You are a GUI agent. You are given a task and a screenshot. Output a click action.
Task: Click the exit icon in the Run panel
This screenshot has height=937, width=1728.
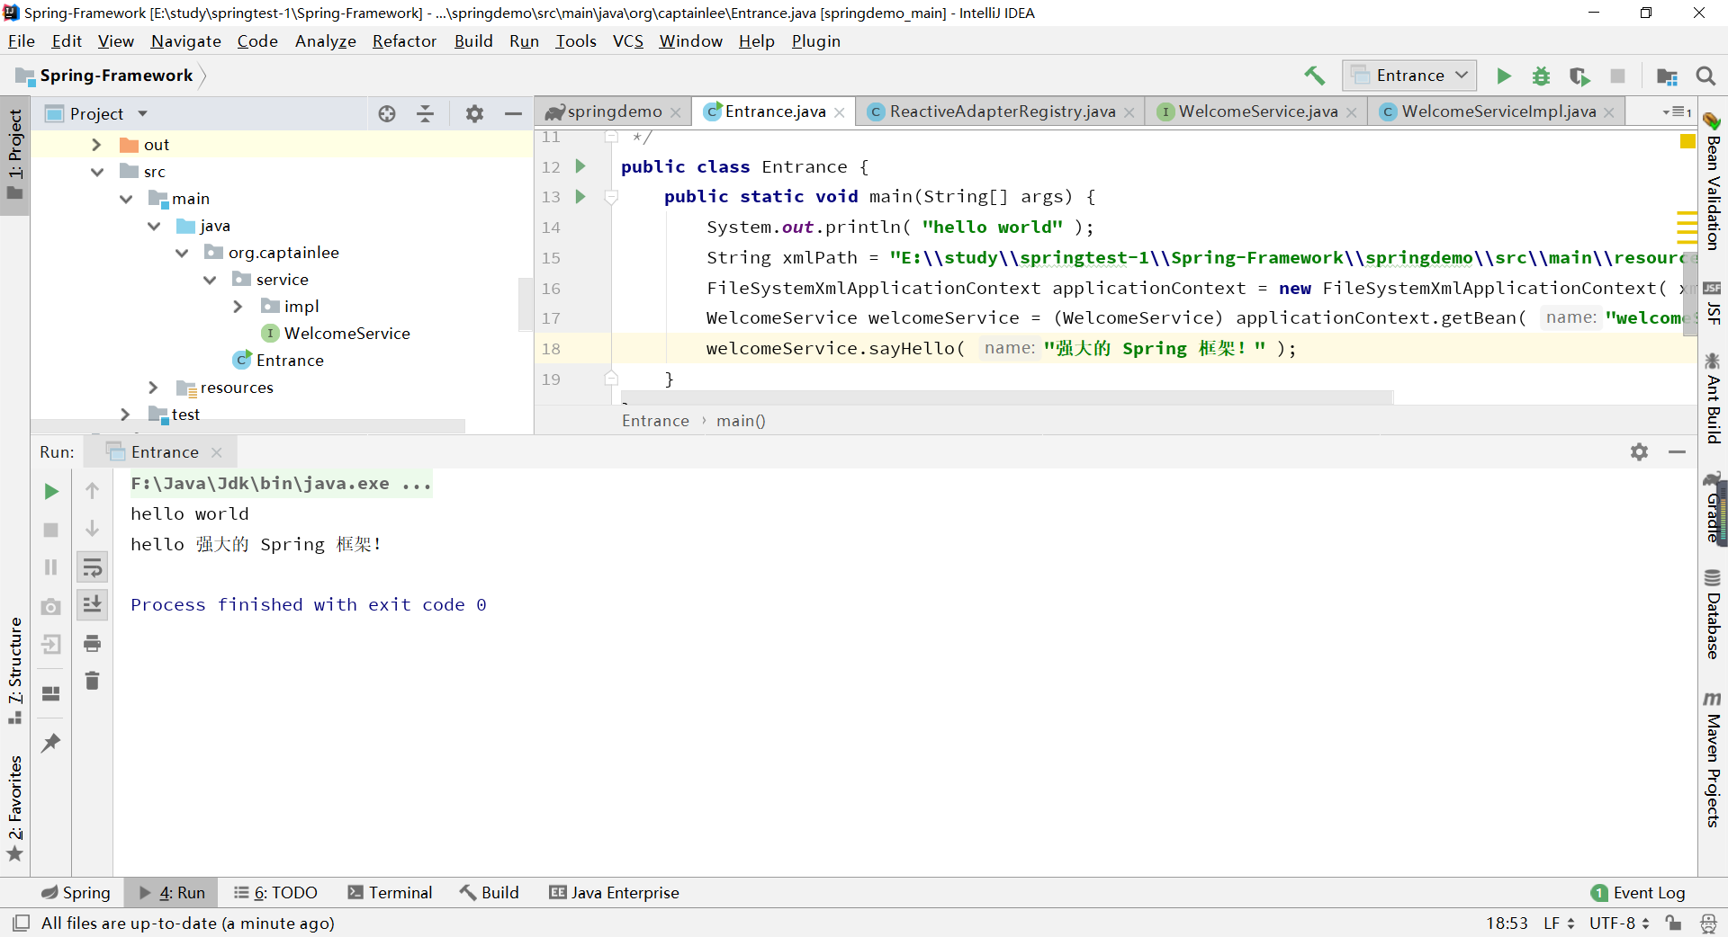51,644
